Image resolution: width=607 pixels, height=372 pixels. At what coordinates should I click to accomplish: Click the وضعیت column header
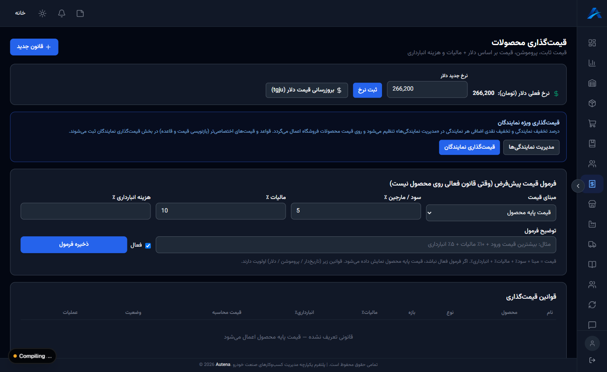coord(134,313)
